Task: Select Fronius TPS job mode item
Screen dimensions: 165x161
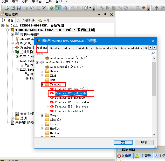Action: pyautogui.click(x=71, y=93)
